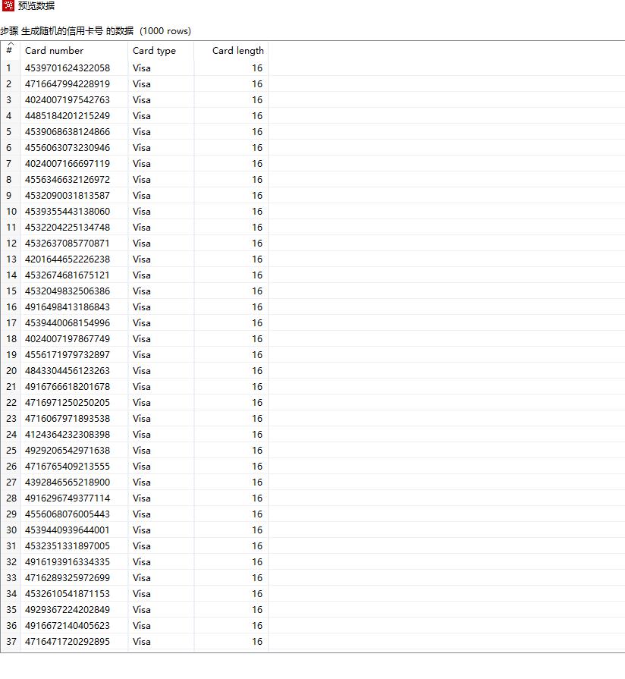Viewport: 625px width, 679px height.
Task: Select card number 4916766618201678
Action: pyautogui.click(x=68, y=387)
